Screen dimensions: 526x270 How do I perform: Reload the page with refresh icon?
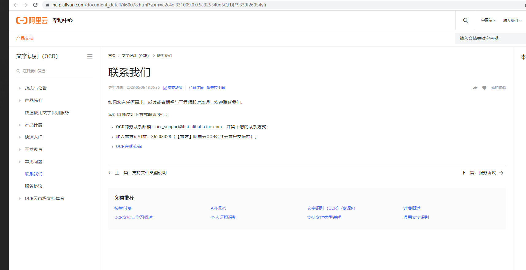pyautogui.click(x=35, y=5)
